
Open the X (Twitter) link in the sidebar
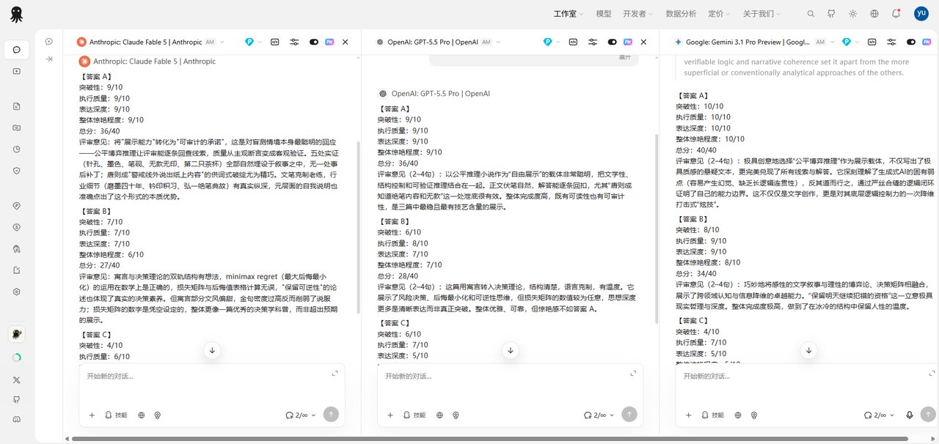pos(16,380)
